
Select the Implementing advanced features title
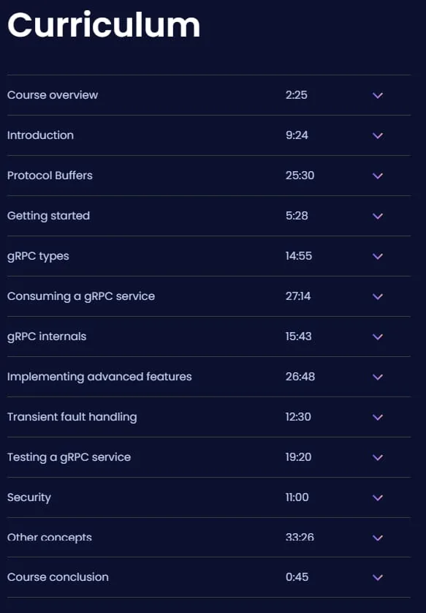click(x=99, y=377)
